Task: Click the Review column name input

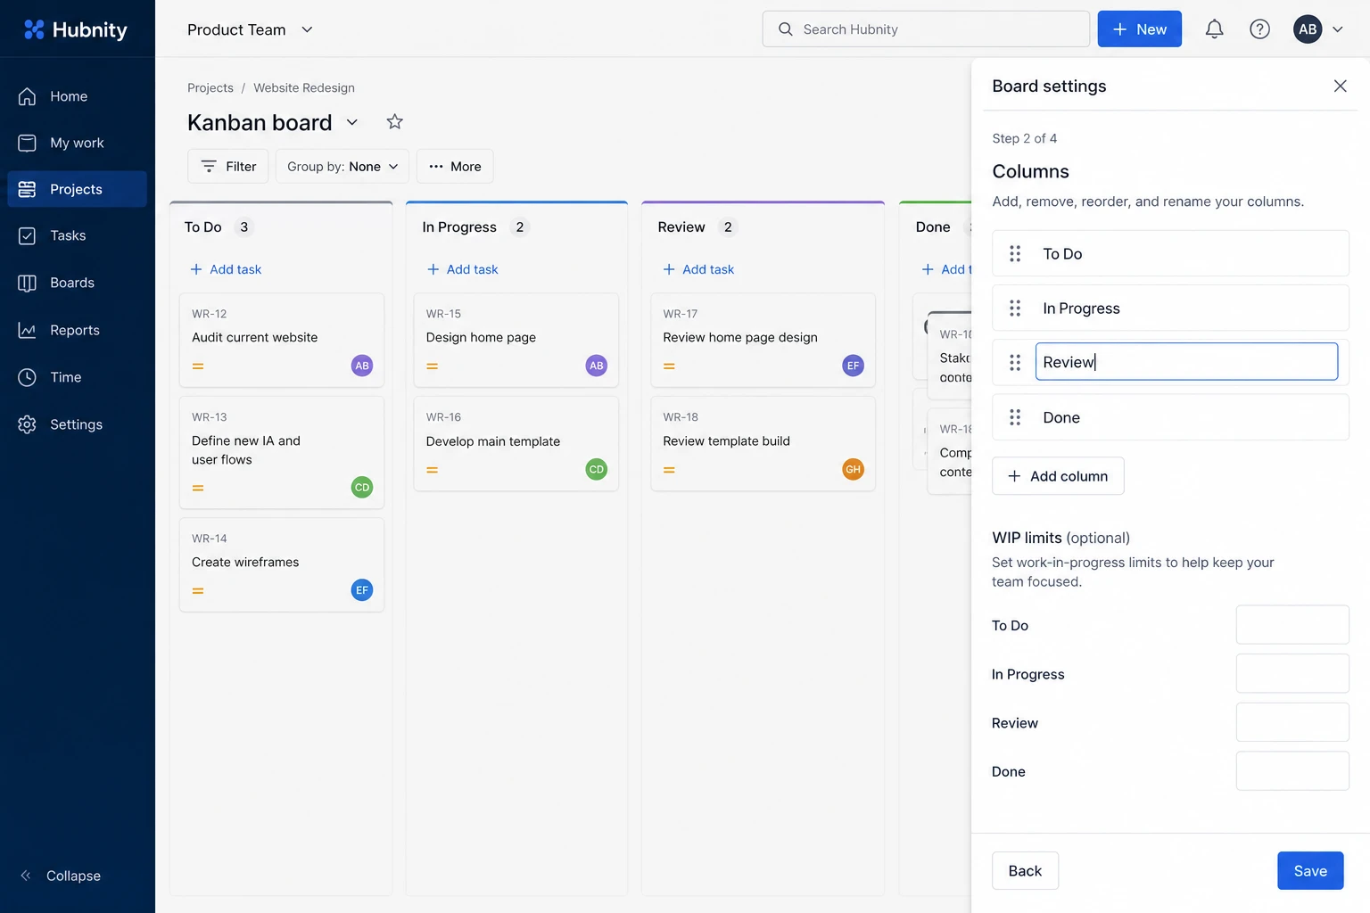Action: (x=1186, y=362)
